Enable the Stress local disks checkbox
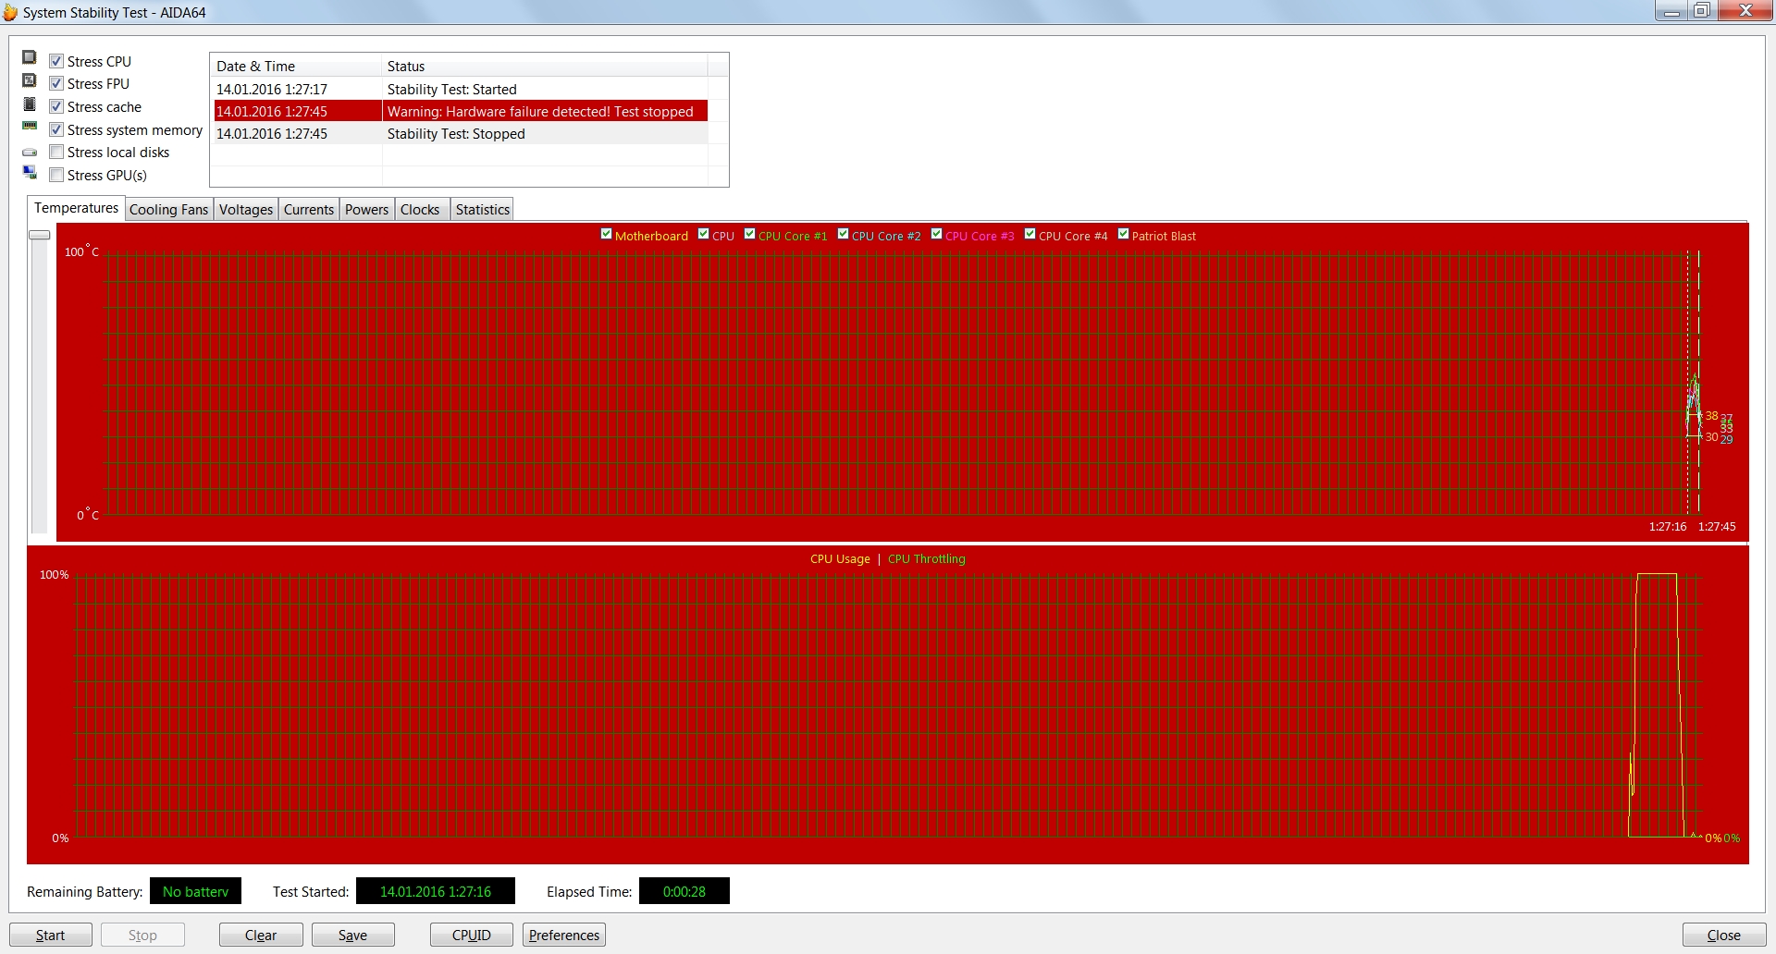Screen dimensions: 1776x954 [56, 152]
